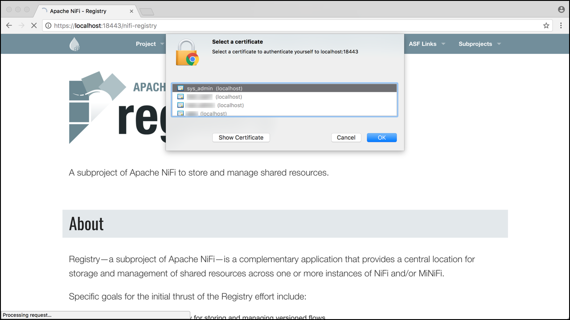Viewport: 570px width, 320px height.
Task: Click the back navigation arrow
Action: (x=9, y=25)
